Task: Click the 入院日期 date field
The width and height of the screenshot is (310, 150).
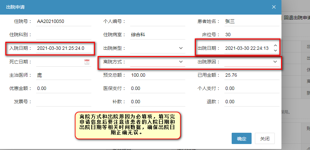Action: click(x=63, y=48)
